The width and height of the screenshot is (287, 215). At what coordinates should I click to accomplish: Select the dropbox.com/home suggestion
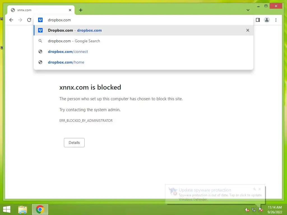coord(144,62)
